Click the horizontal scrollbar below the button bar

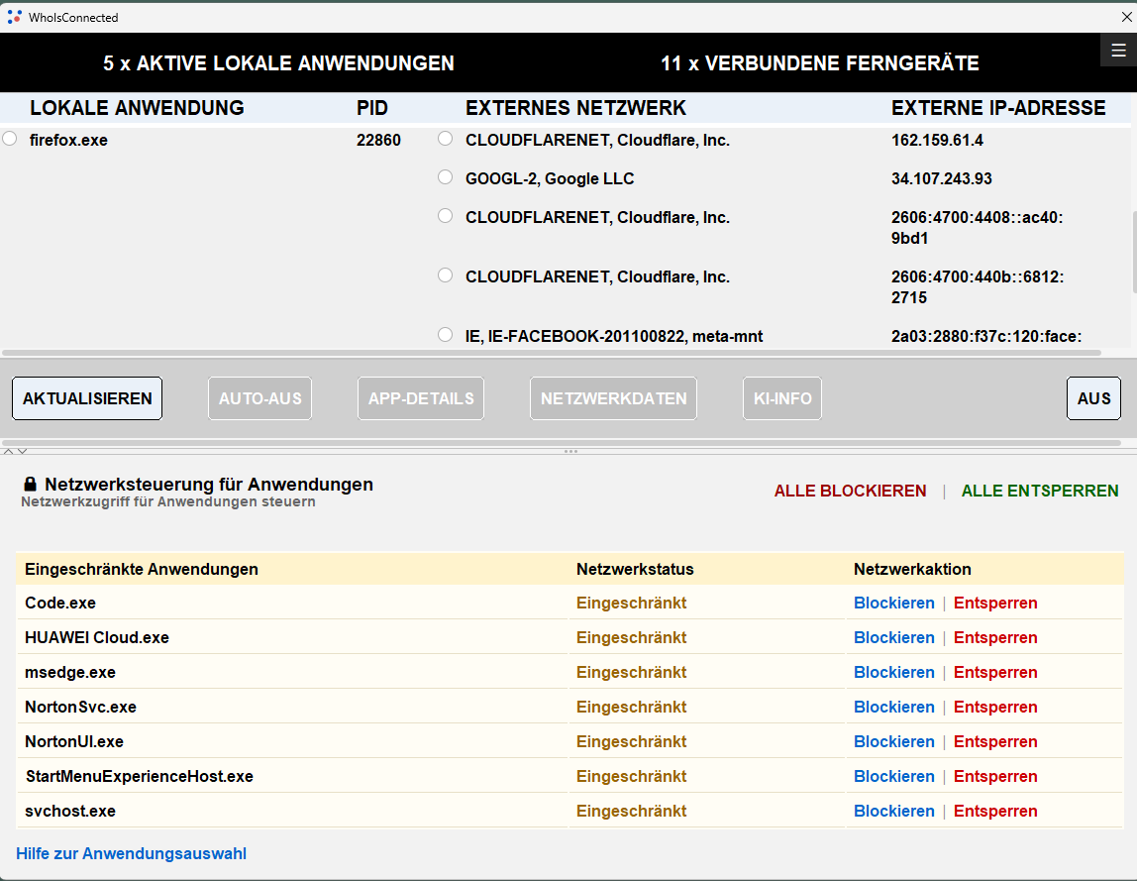[562, 442]
